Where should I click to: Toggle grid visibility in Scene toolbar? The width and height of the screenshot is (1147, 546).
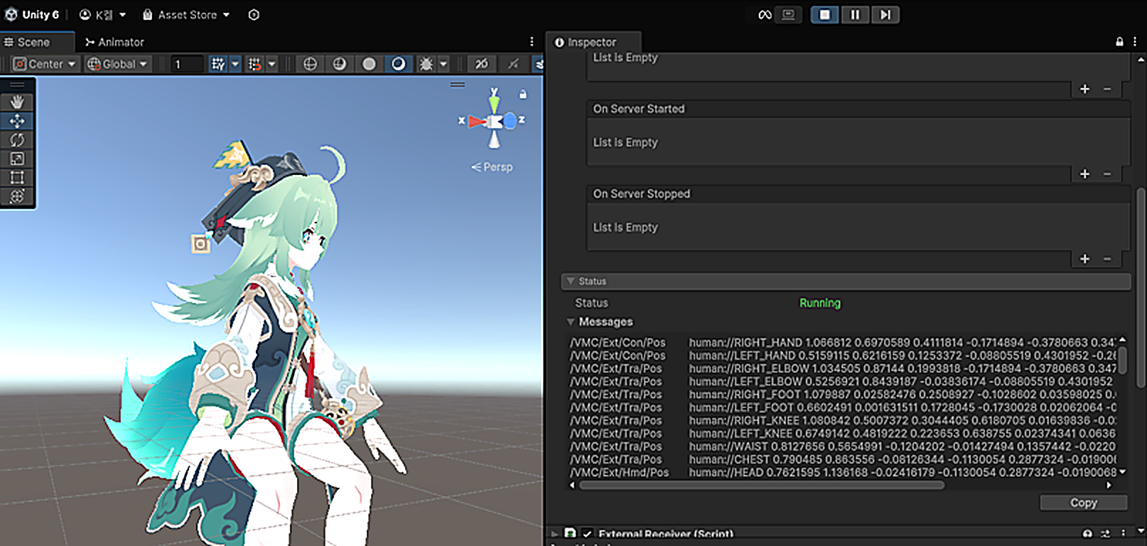pyautogui.click(x=218, y=64)
